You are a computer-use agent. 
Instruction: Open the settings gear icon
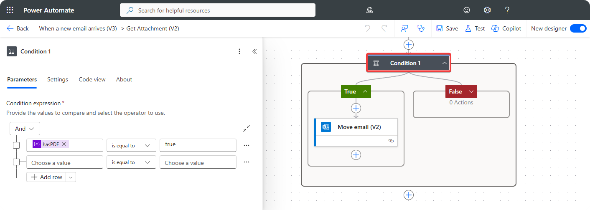point(487,10)
